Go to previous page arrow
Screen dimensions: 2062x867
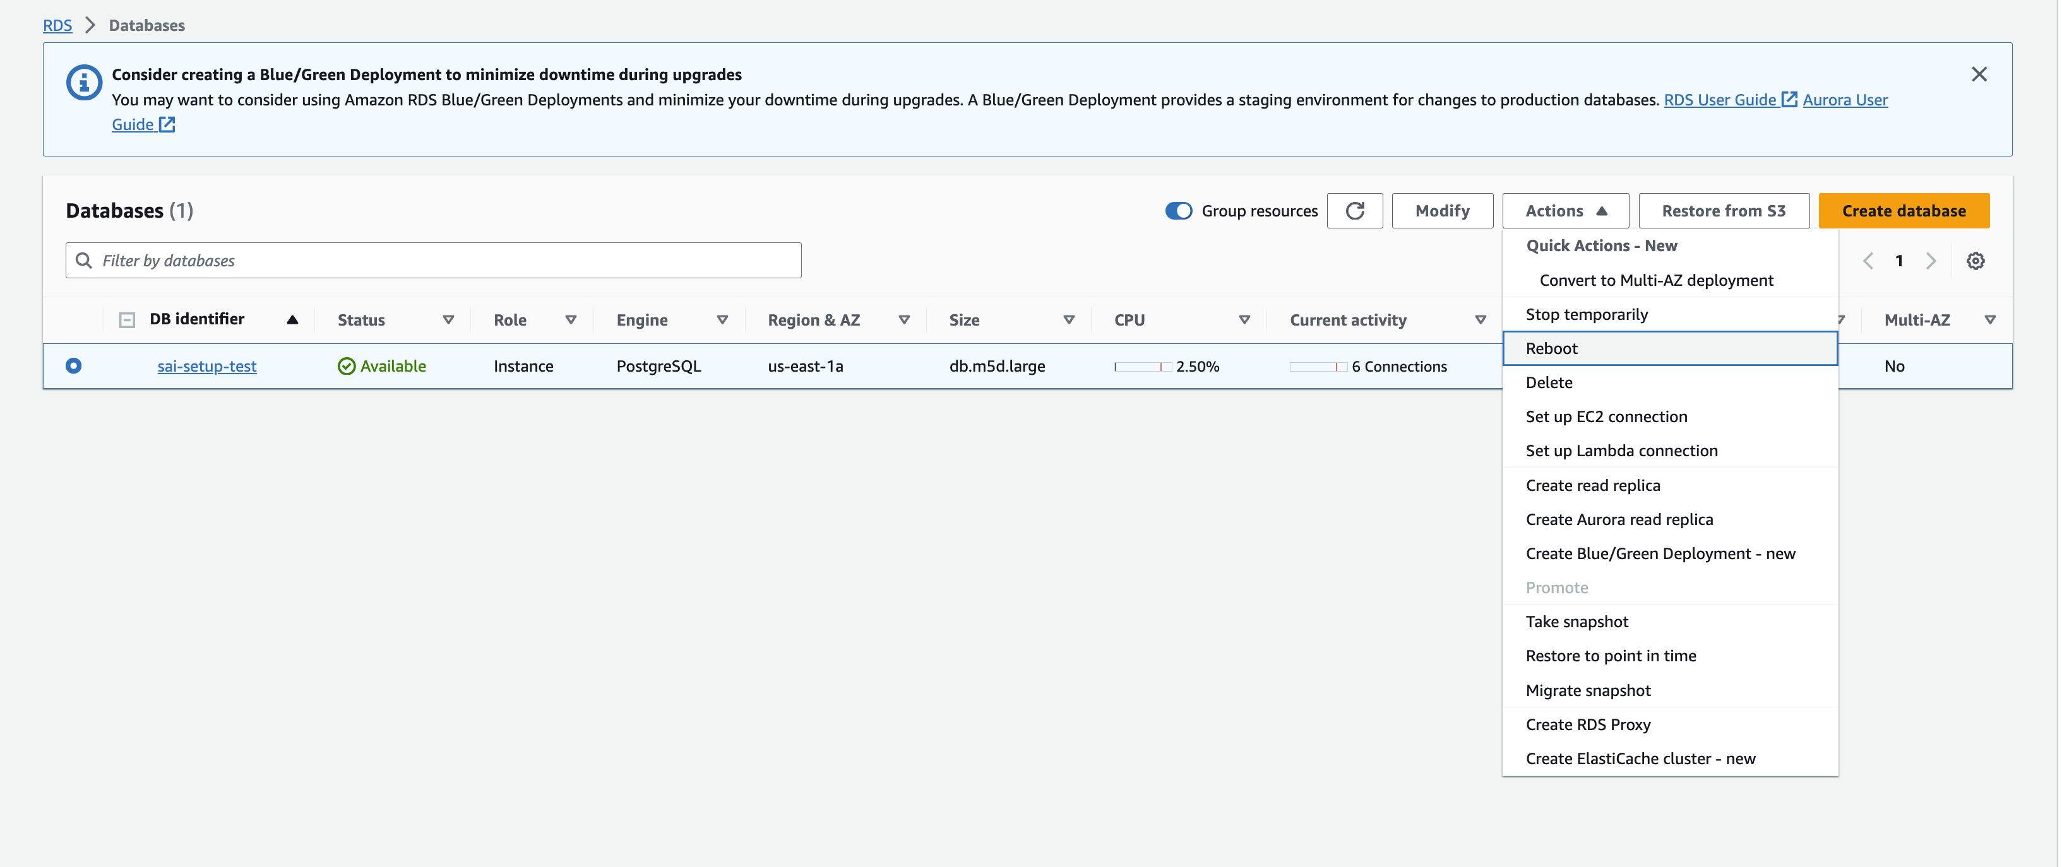tap(1868, 261)
